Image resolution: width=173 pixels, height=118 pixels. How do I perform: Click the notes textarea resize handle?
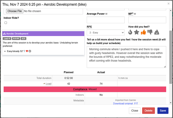point(165,67)
